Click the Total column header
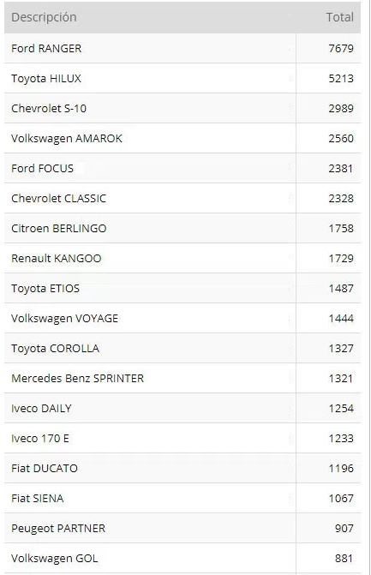The height and width of the screenshot is (575, 371). pos(340,17)
